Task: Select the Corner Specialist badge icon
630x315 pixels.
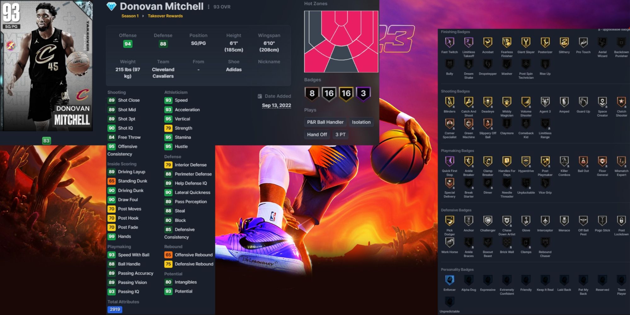Action: [x=450, y=123]
